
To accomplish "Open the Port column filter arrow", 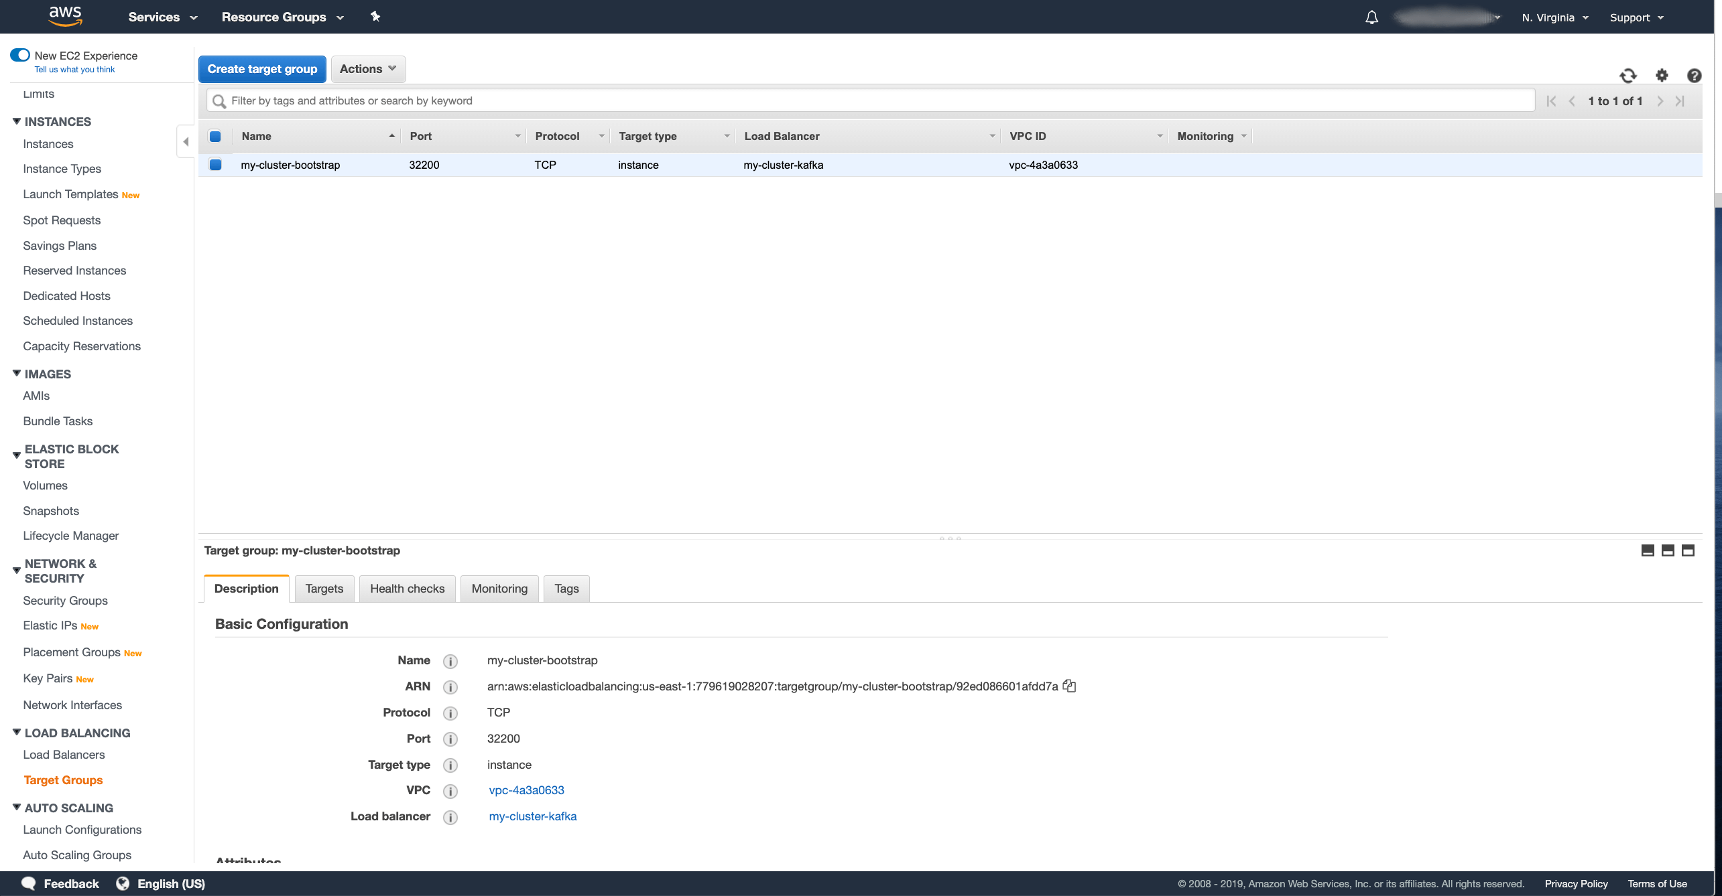I will (517, 136).
